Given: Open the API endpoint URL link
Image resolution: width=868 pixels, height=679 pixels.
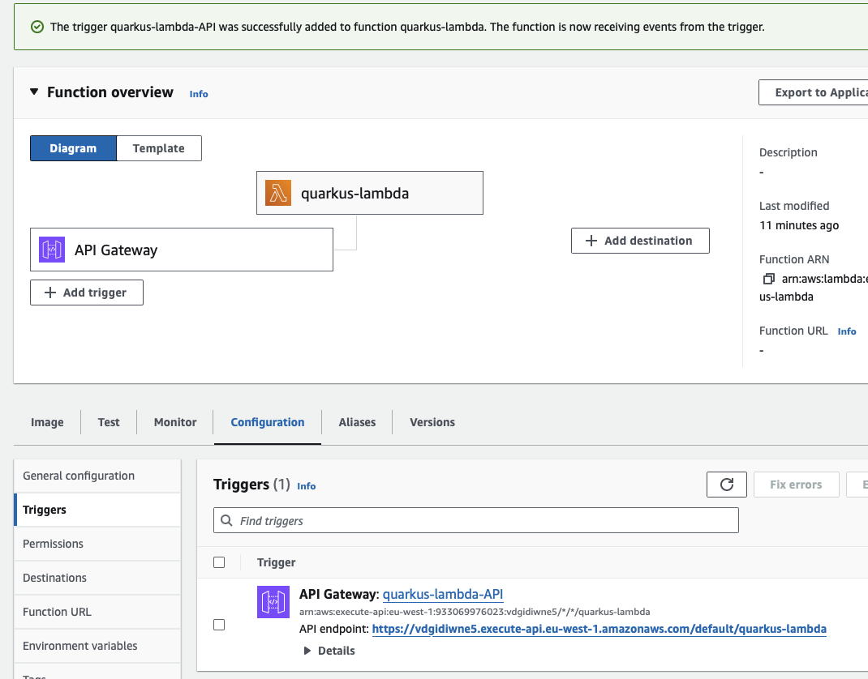Looking at the screenshot, I should (x=599, y=629).
